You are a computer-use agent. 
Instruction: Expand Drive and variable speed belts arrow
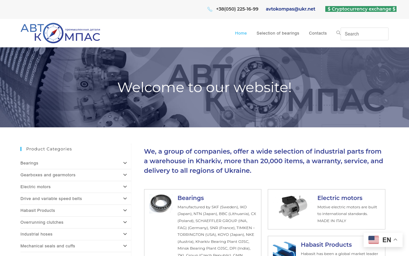click(125, 199)
